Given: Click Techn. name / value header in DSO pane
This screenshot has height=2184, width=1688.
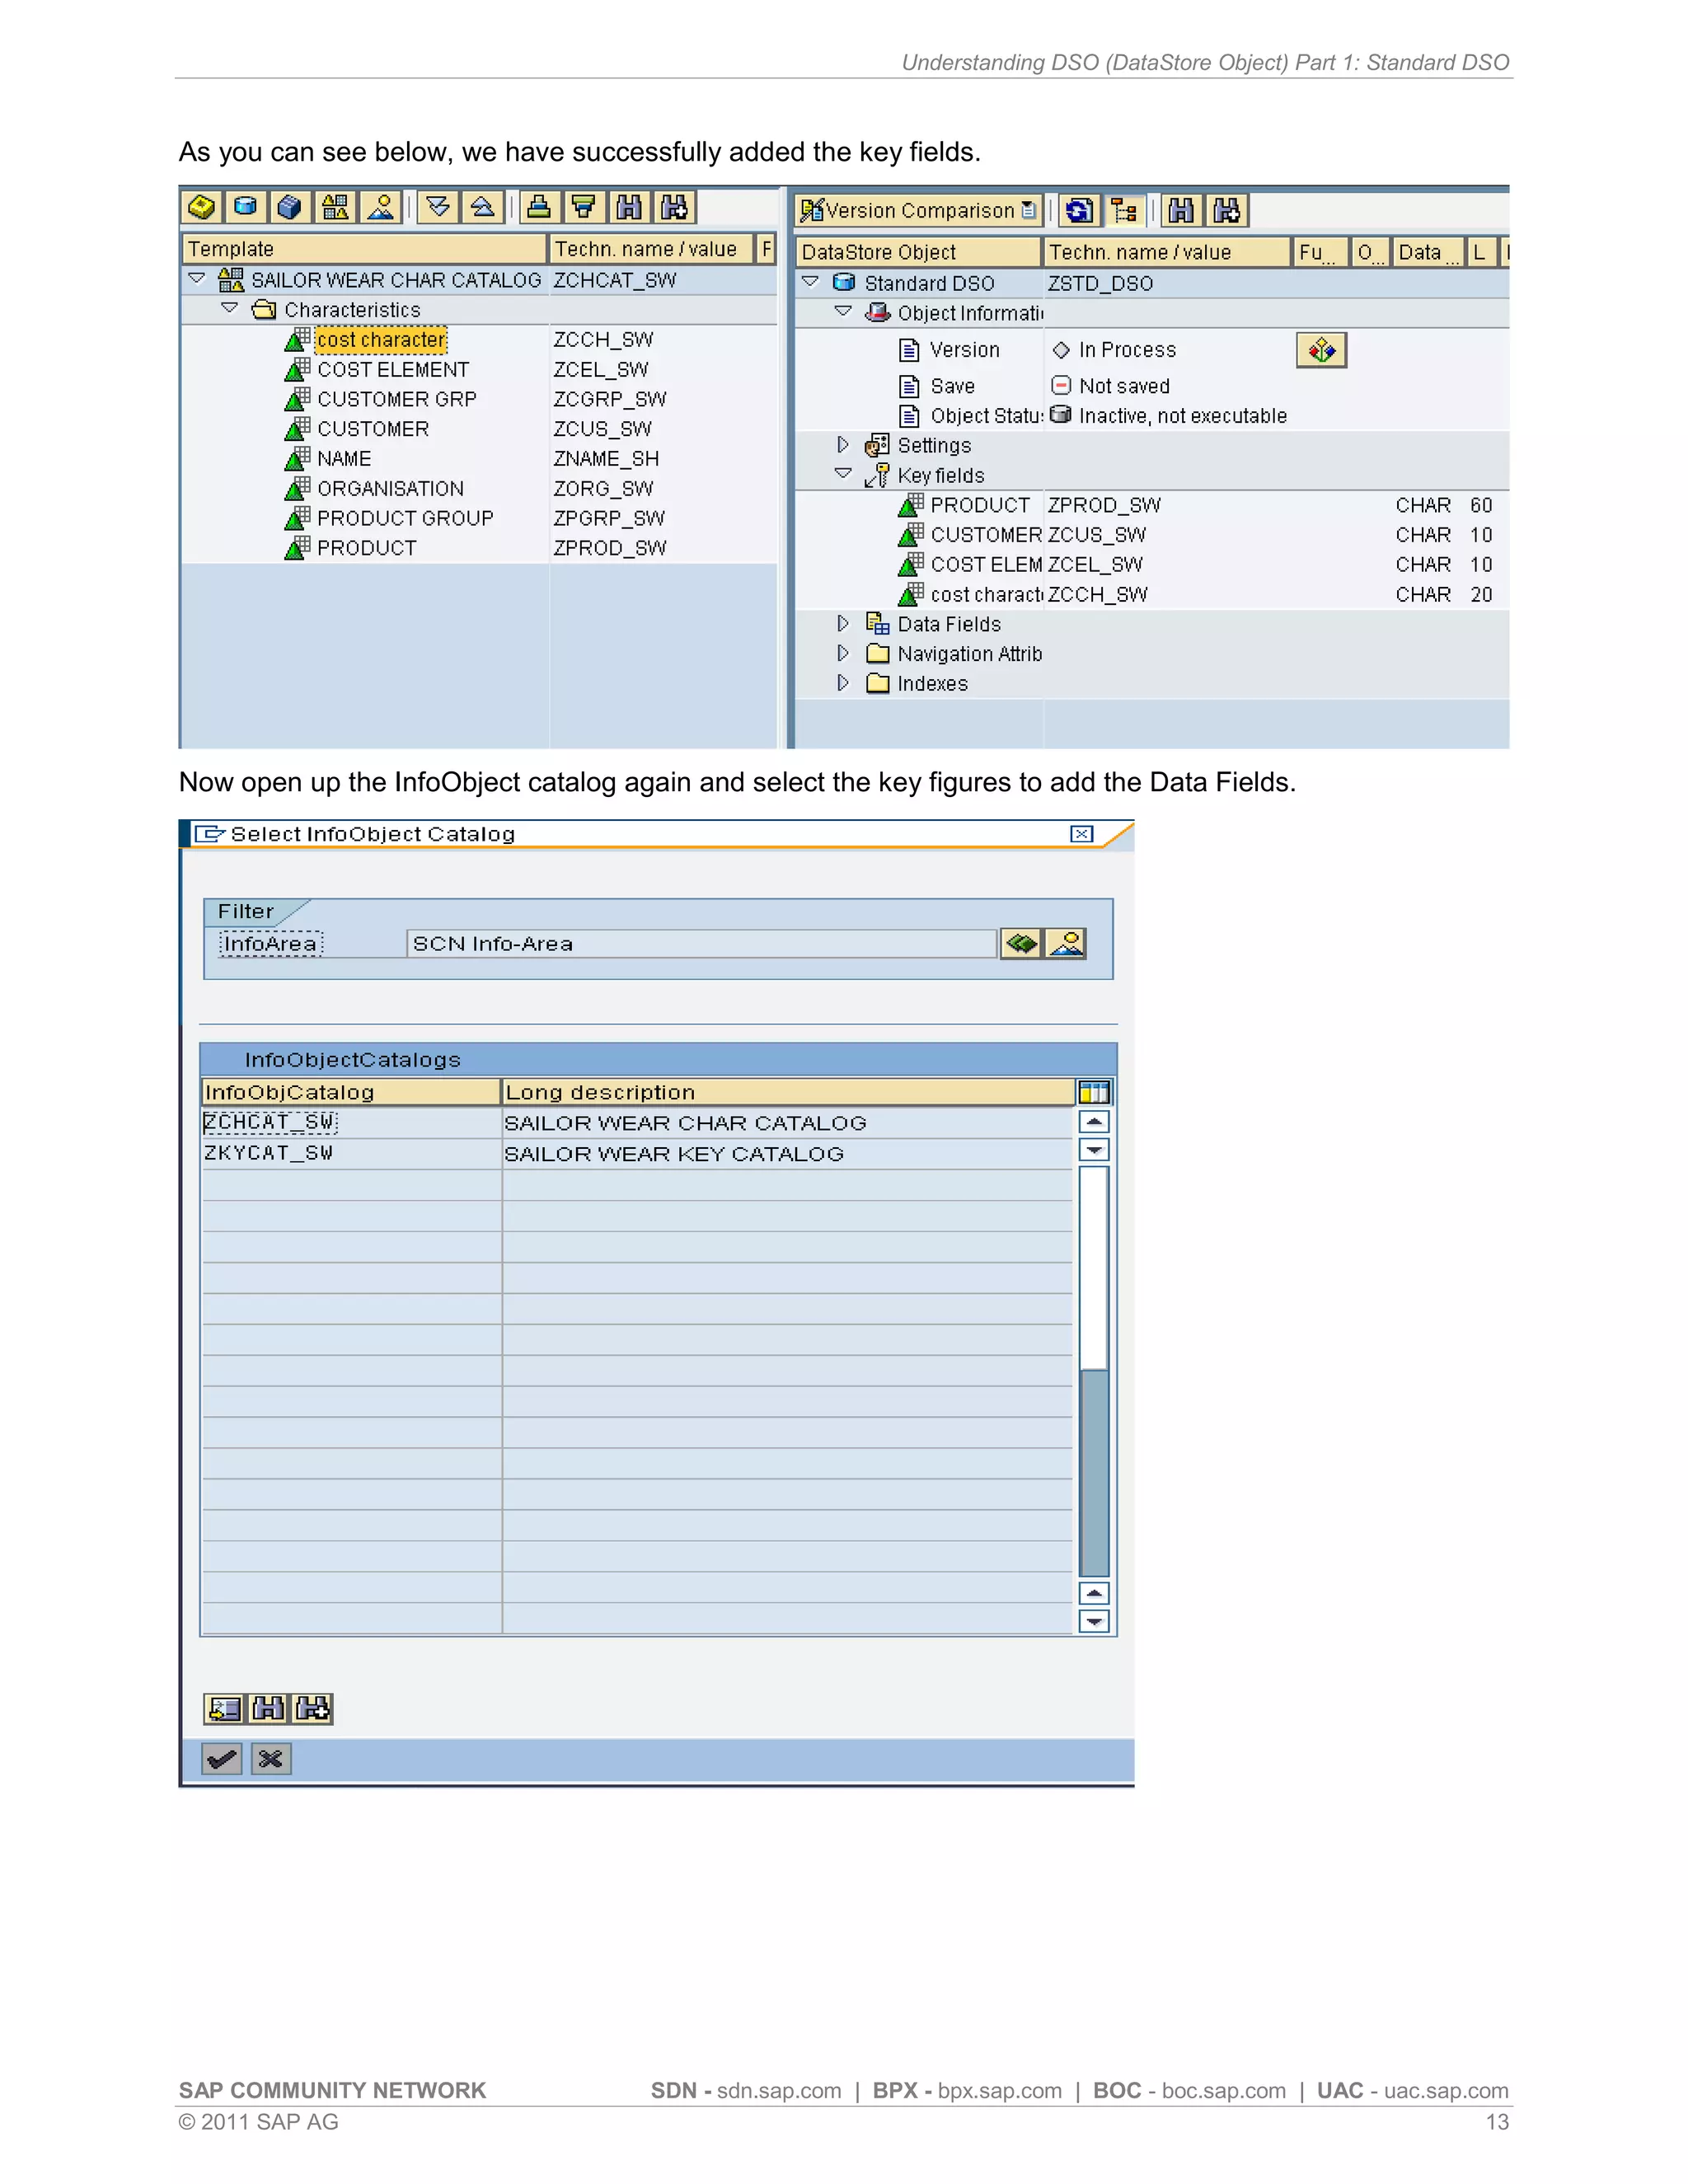Looking at the screenshot, I should (x=1166, y=252).
